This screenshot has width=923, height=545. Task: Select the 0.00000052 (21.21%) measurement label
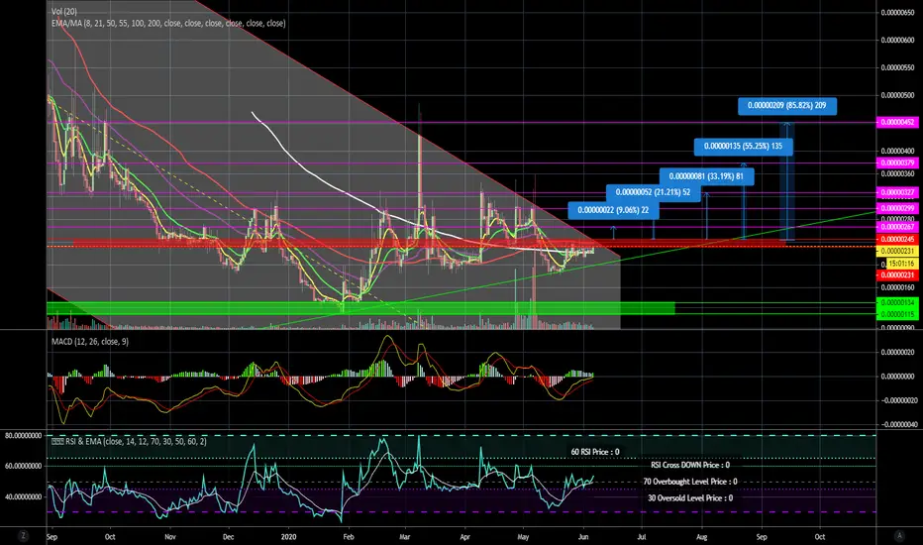(653, 192)
